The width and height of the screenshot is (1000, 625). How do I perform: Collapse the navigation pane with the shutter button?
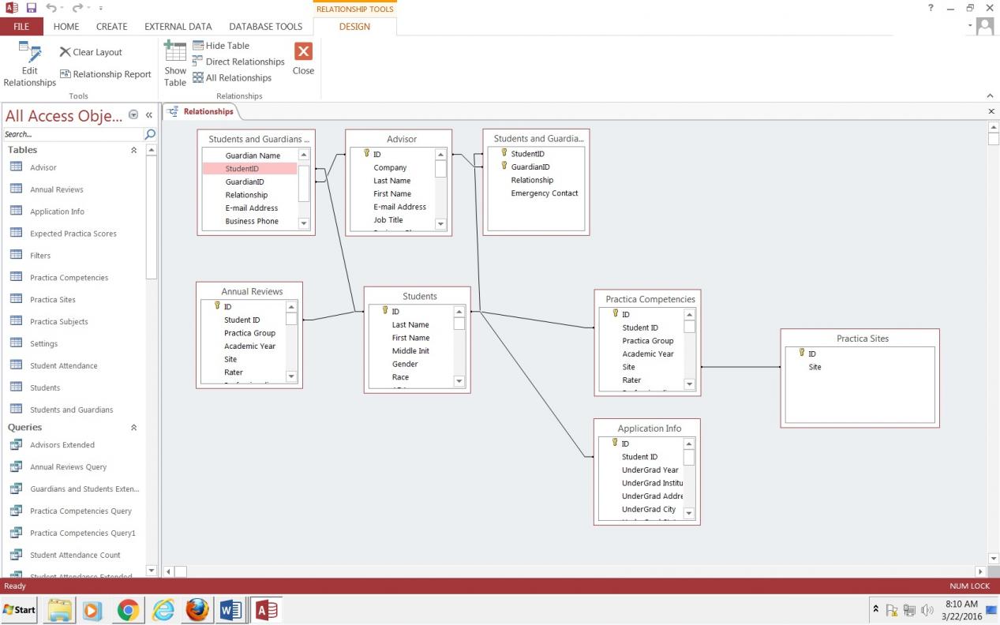tap(149, 115)
